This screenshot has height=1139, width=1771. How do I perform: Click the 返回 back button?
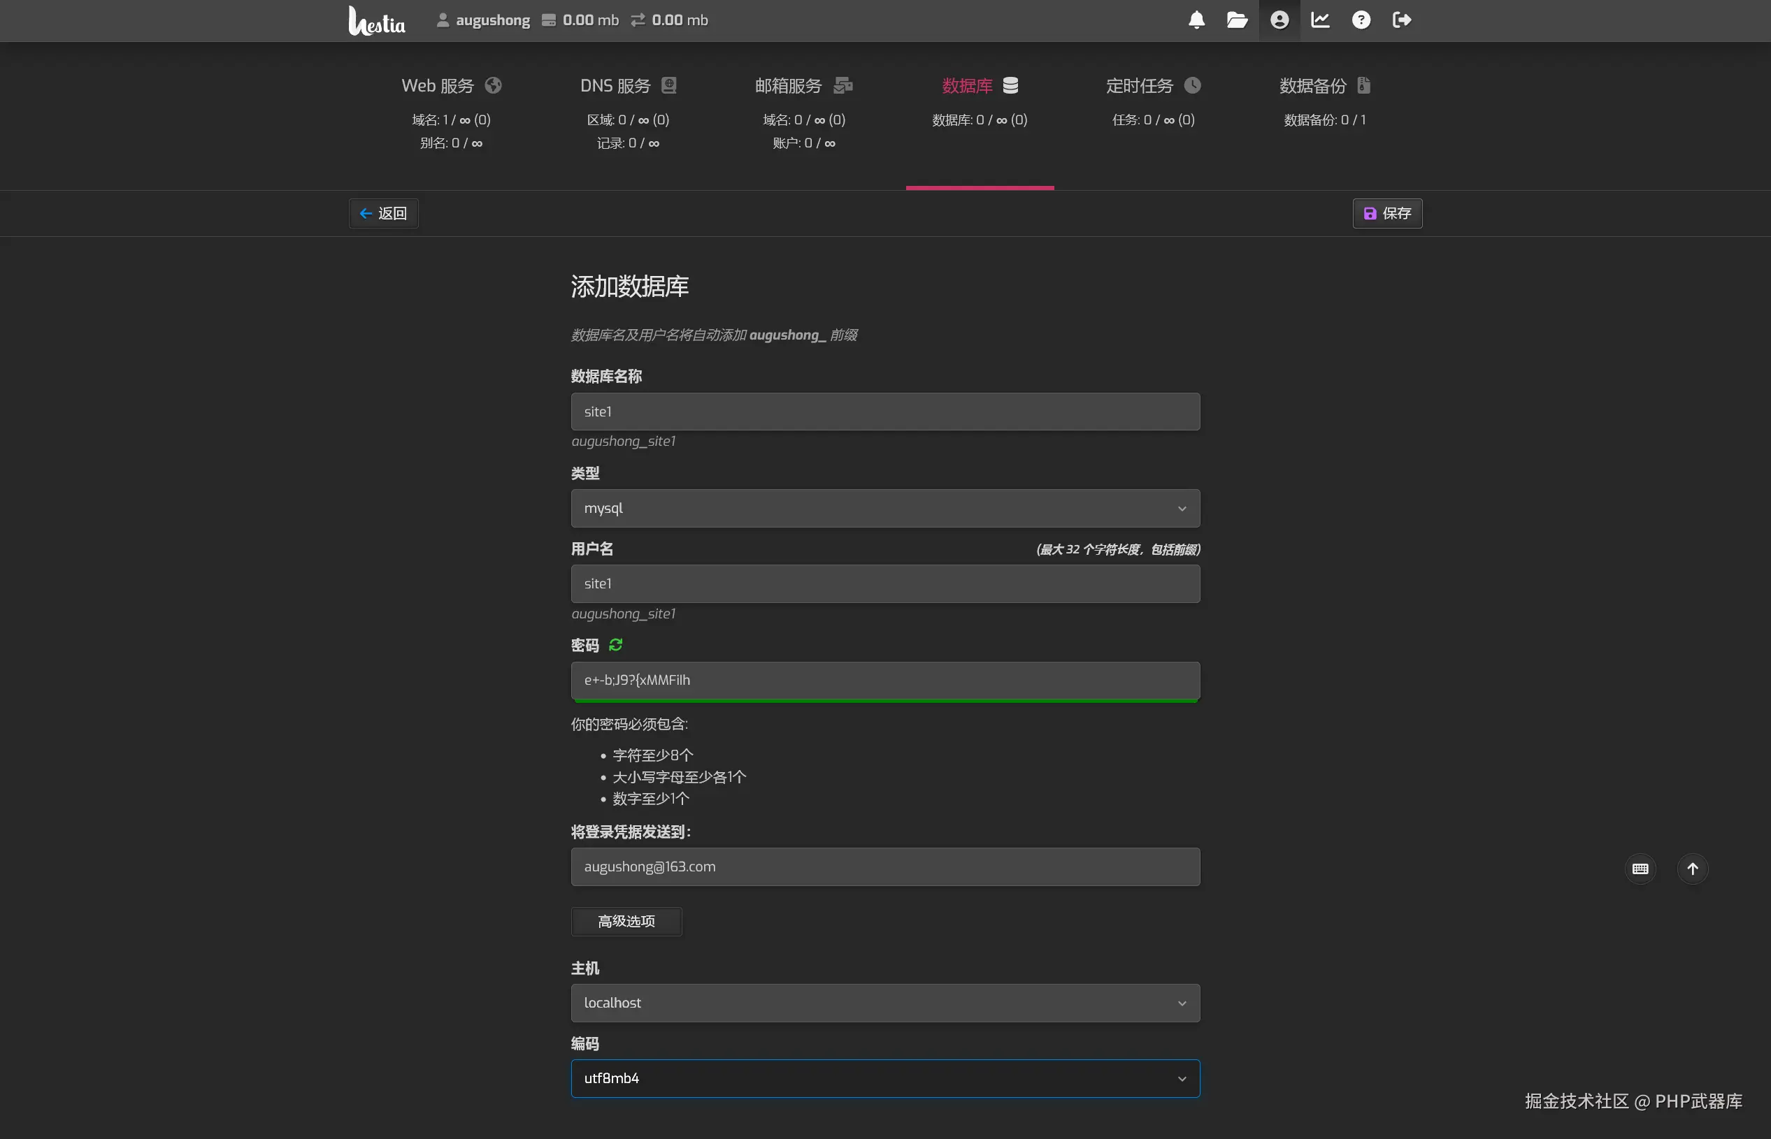[383, 214]
